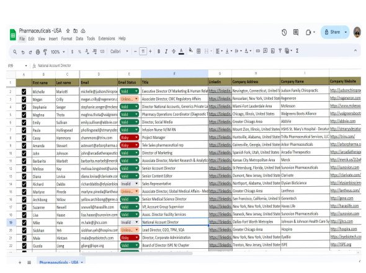Viewport: 366px width, 273px height.
Task: Open the Edit menu
Action: [31, 38]
